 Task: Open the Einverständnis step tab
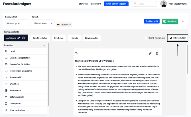tap(92, 38)
